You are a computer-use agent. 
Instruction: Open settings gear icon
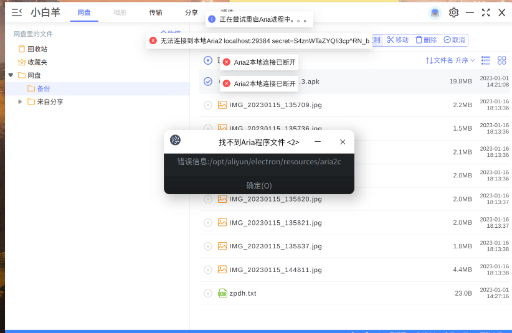(453, 12)
